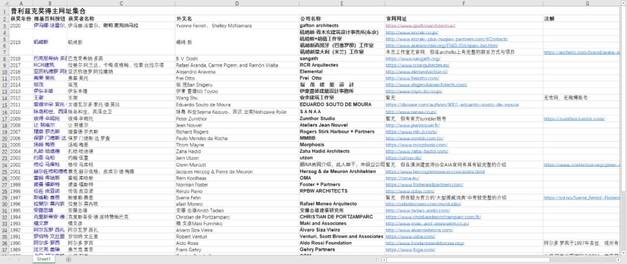
Task: Open arataisozaki.org link
Action: (x=441, y=45)
